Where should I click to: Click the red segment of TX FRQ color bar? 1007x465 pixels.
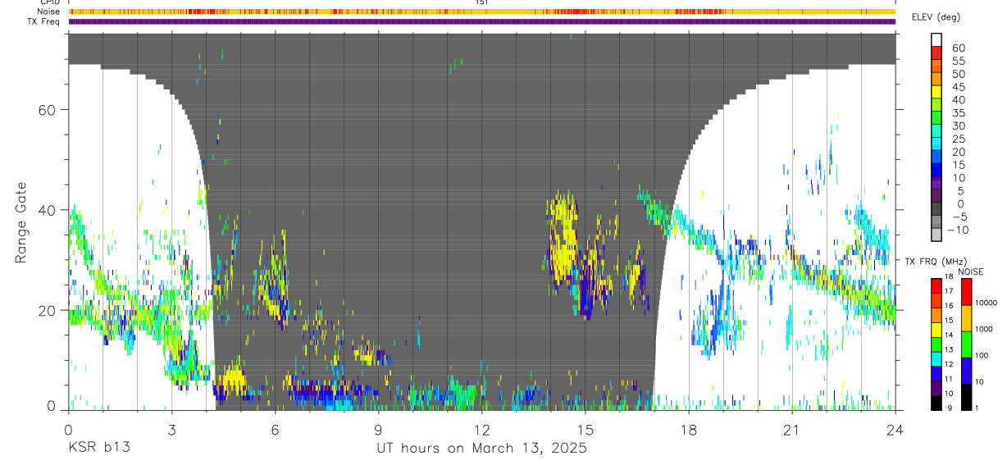[935, 285]
